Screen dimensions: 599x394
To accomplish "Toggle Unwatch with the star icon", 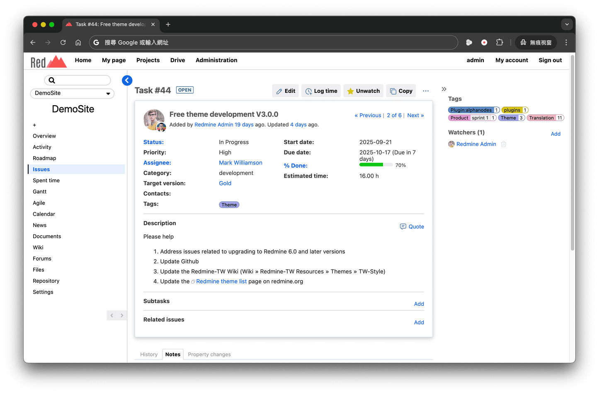I will tap(350, 91).
